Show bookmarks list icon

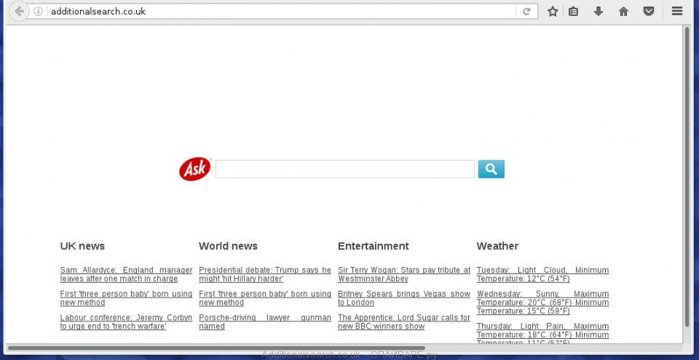(574, 12)
